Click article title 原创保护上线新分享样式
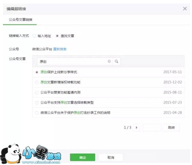Image resolution: width=192 pixels, height=165 pixels. tap(59, 72)
